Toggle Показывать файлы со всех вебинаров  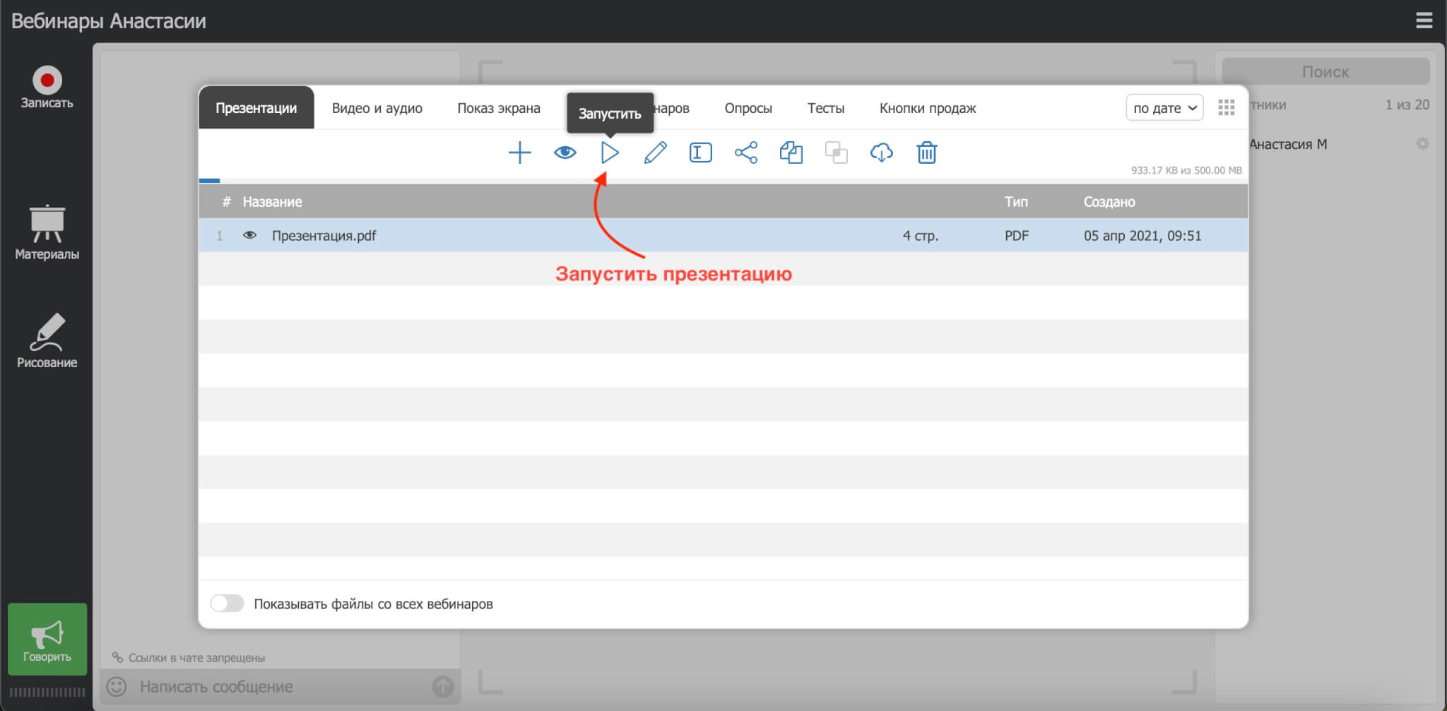[227, 603]
